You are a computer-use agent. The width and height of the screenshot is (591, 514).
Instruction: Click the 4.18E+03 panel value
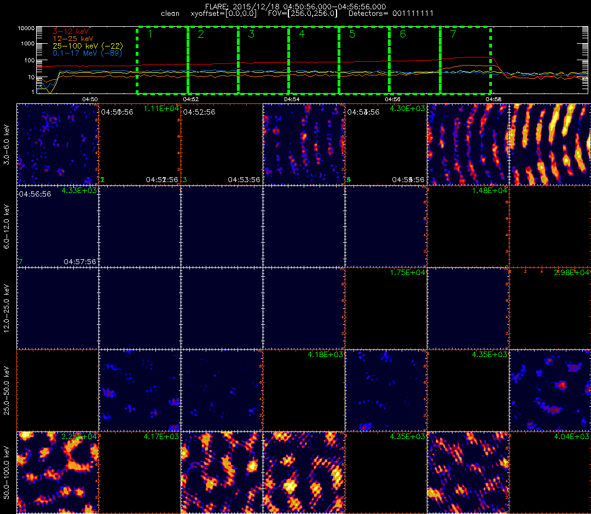325,355
